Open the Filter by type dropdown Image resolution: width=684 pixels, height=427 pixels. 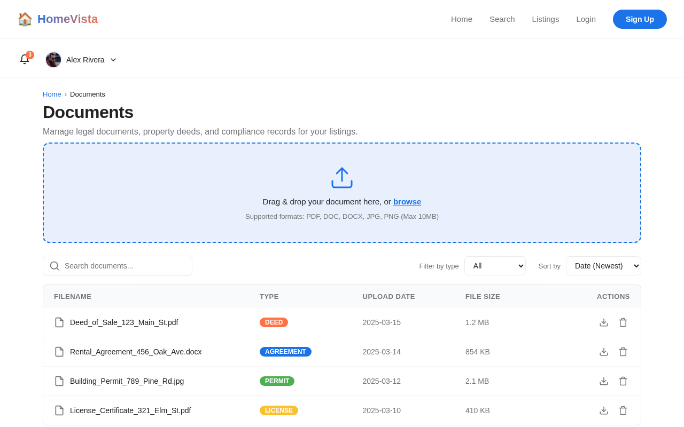tap(495, 266)
